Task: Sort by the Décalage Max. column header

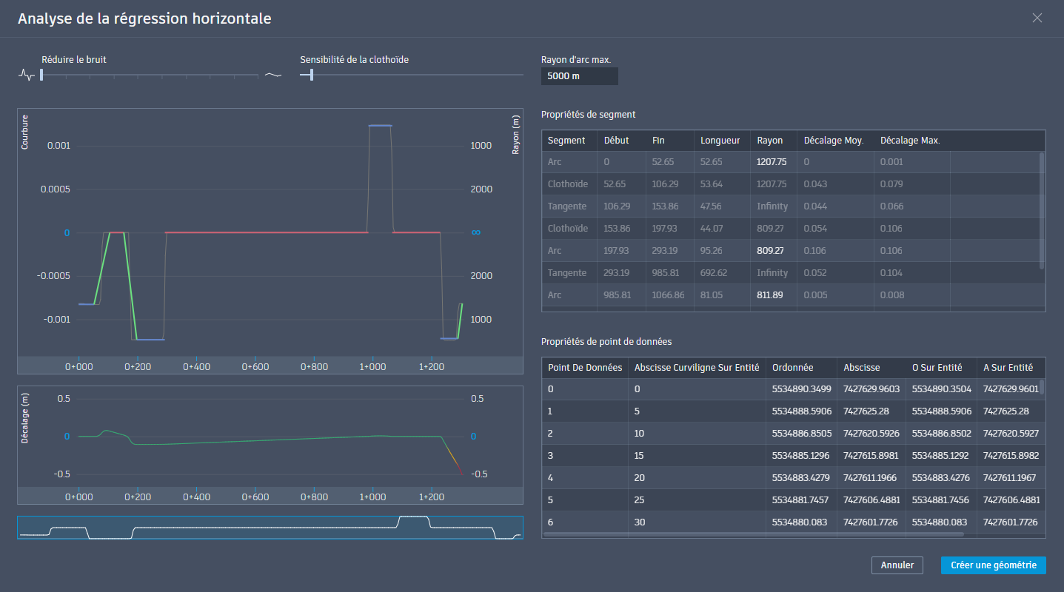Action: tap(911, 141)
